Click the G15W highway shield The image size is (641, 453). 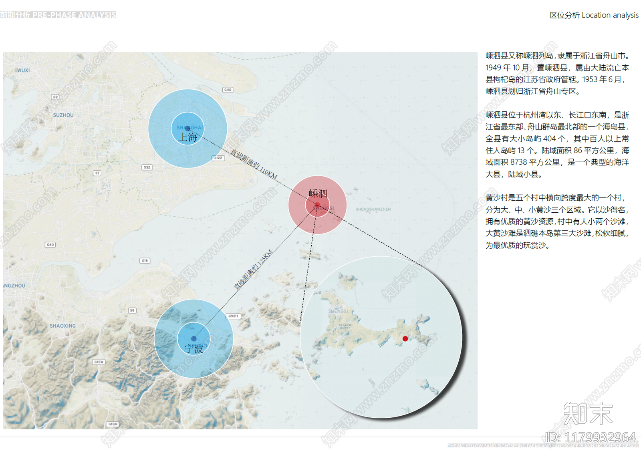click(x=99, y=362)
